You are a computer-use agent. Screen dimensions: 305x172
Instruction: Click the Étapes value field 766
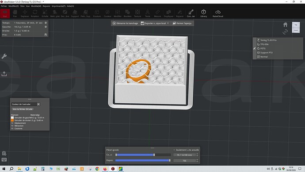[x=184, y=160]
